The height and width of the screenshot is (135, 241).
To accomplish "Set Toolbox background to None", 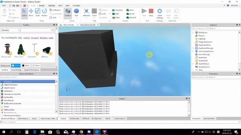I will pos(36,66).
